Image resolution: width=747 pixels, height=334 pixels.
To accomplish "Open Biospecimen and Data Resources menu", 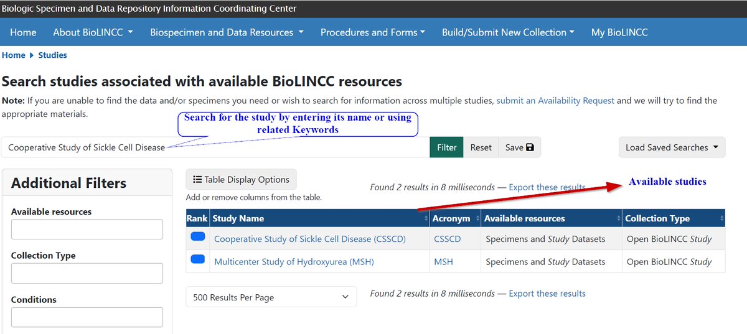I will 227,32.
